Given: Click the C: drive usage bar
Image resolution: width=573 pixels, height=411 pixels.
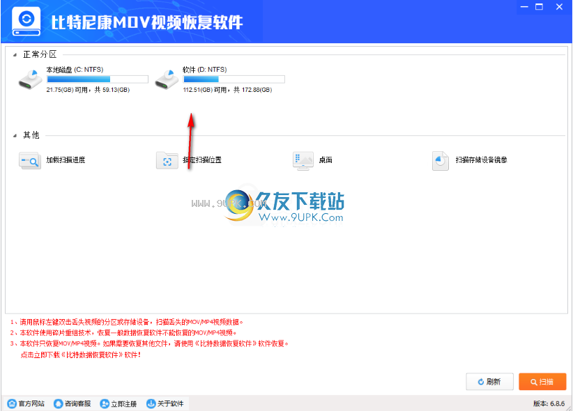Looking at the screenshot, I should click(98, 79).
